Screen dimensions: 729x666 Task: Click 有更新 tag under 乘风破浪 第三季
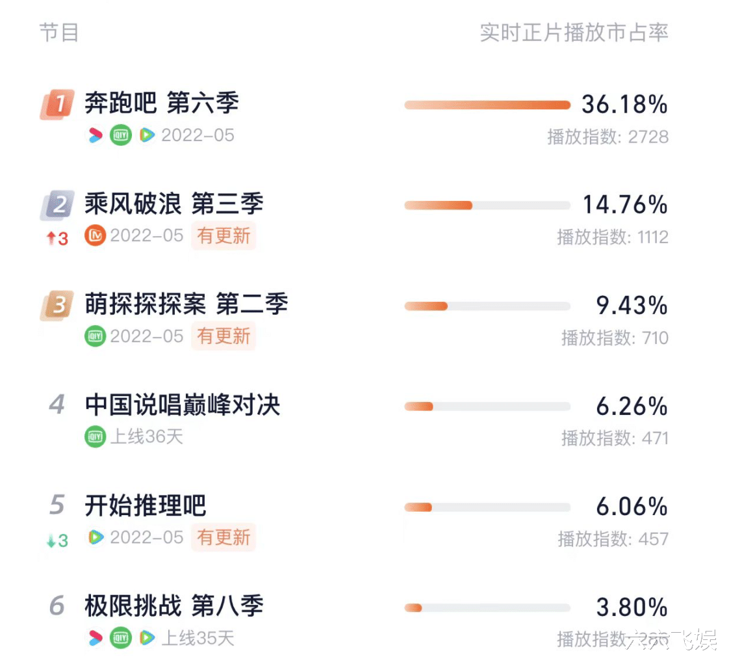click(224, 235)
